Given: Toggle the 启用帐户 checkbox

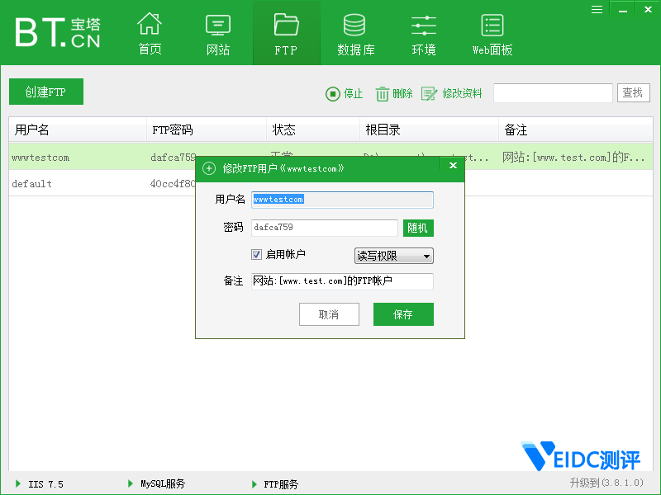Looking at the screenshot, I should 257,255.
